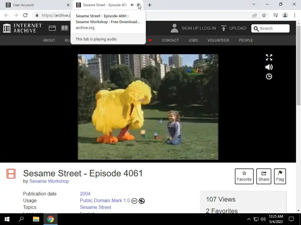Click the Creative Commons license icon

pos(134,201)
